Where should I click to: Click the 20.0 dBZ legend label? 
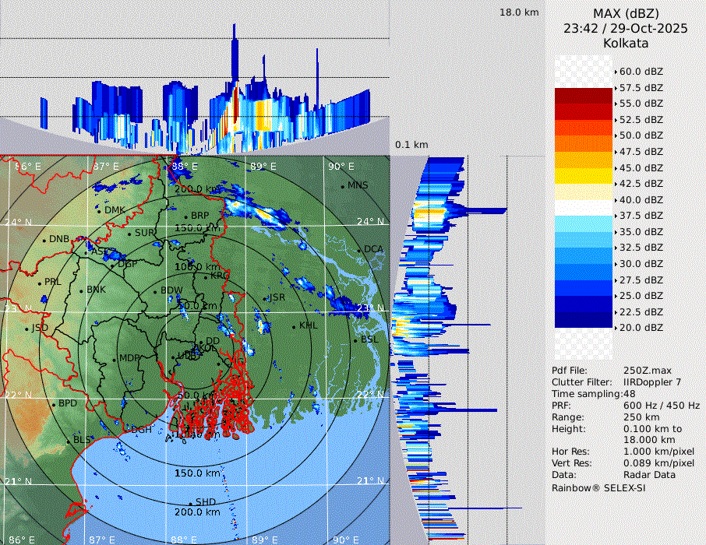641,328
